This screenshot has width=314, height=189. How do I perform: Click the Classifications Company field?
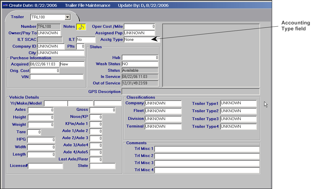pyautogui.click(x=163, y=103)
